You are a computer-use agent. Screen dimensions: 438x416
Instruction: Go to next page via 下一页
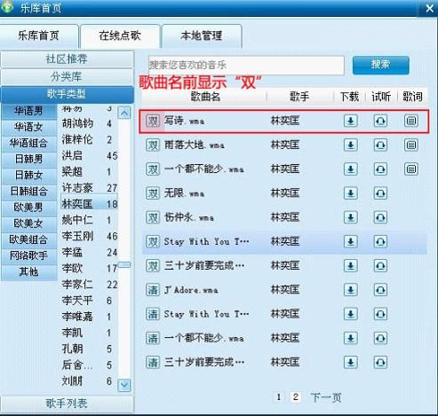[x=326, y=397]
